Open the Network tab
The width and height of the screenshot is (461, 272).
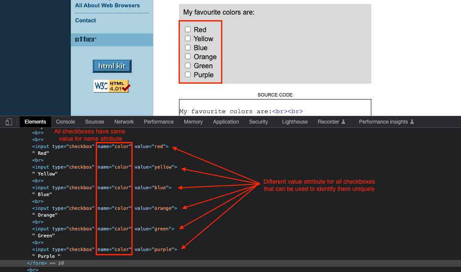coord(124,121)
